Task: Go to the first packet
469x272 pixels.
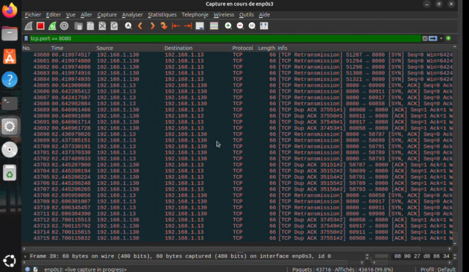Action: 176,26
